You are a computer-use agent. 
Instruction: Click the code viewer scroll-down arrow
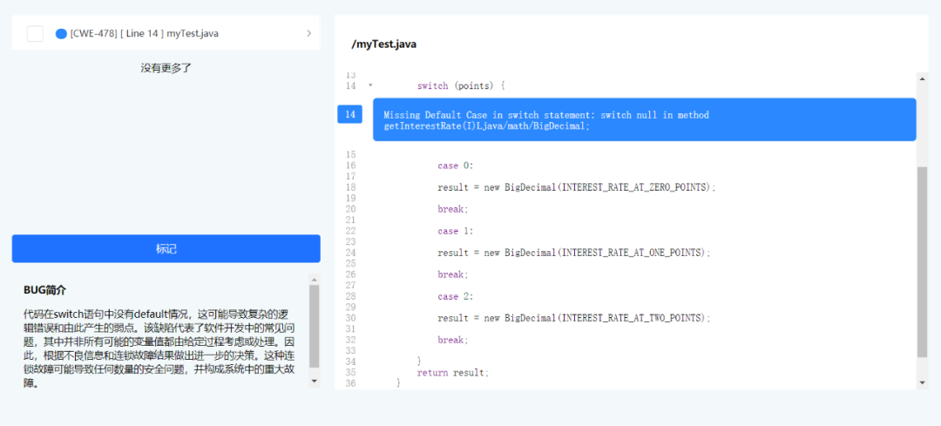point(922,382)
